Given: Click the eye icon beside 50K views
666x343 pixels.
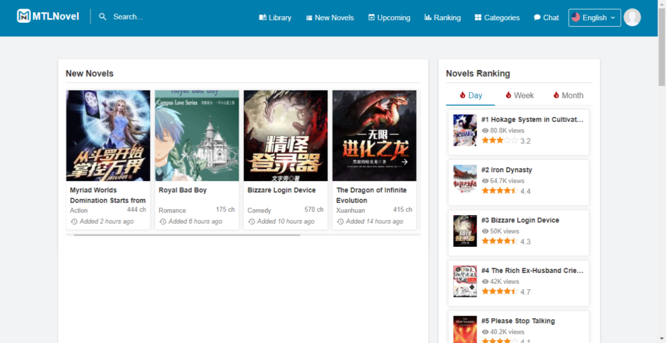Looking at the screenshot, I should 485,231.
